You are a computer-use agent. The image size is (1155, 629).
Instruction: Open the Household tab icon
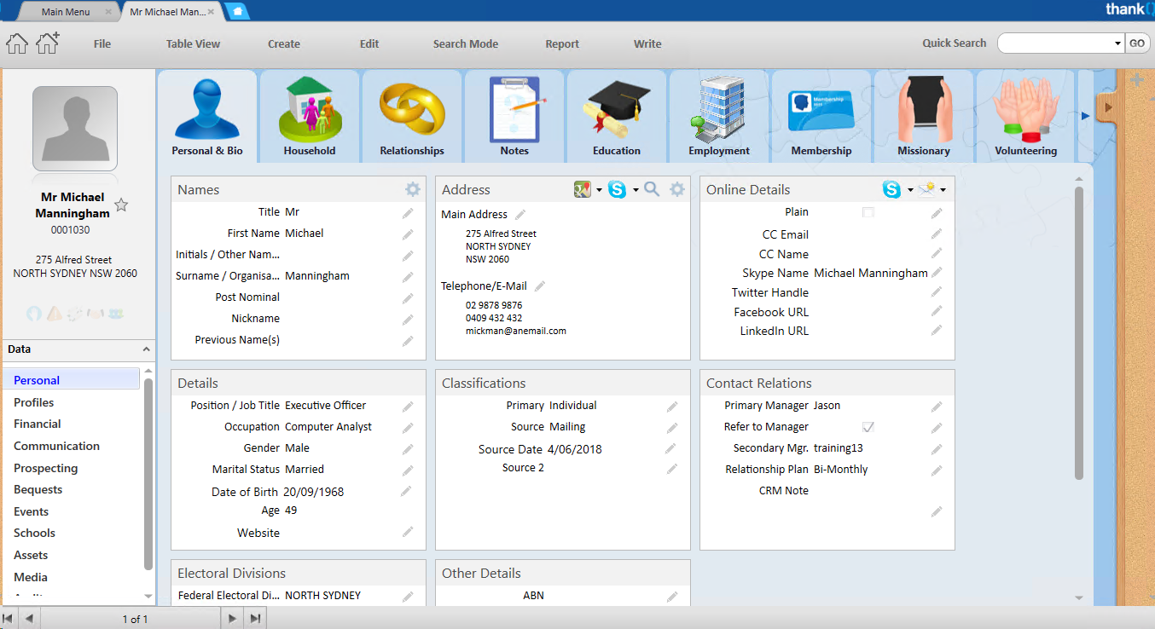pyautogui.click(x=310, y=109)
